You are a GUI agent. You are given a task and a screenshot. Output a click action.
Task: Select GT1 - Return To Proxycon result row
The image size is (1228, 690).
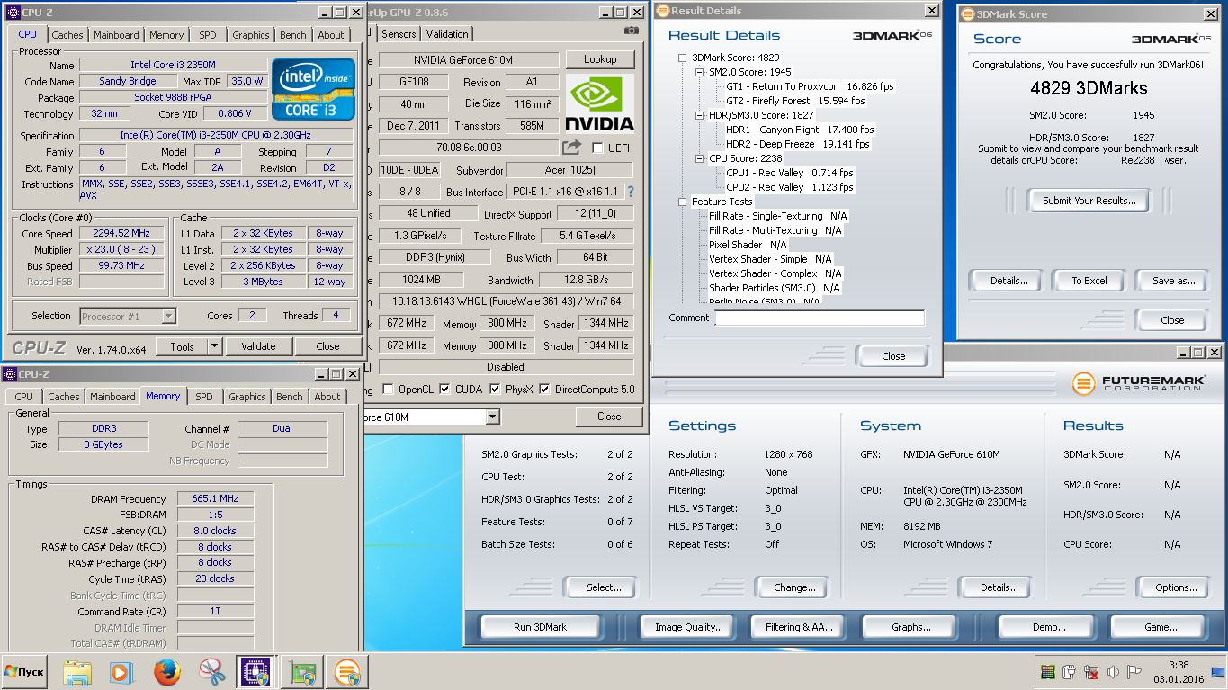tap(810, 86)
